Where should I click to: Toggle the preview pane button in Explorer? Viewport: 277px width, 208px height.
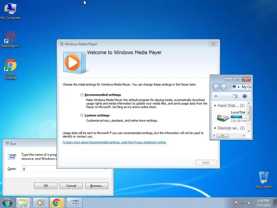235,96
